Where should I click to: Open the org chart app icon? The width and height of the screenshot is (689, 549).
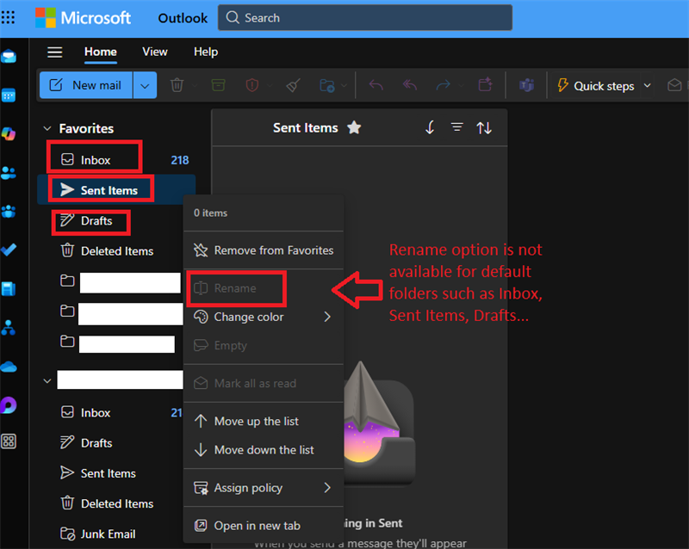coord(9,328)
